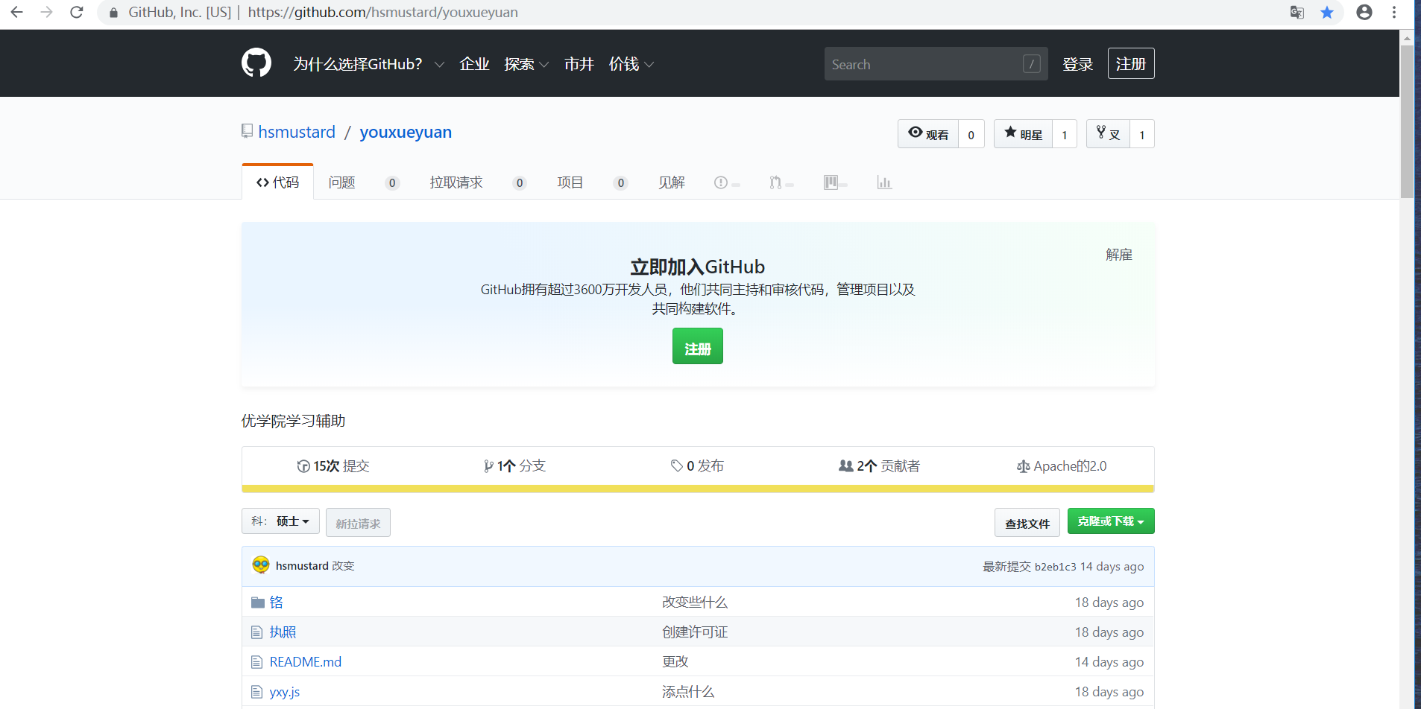The image size is (1421, 709).
Task: Click the slash shortcut icon in Search box
Action: [1032, 64]
